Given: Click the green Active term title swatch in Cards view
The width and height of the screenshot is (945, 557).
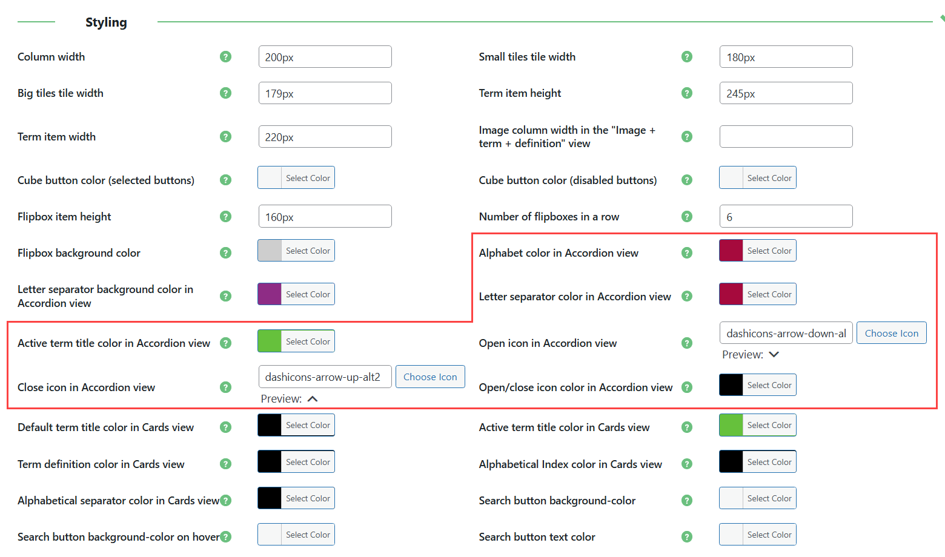Looking at the screenshot, I should click(731, 424).
